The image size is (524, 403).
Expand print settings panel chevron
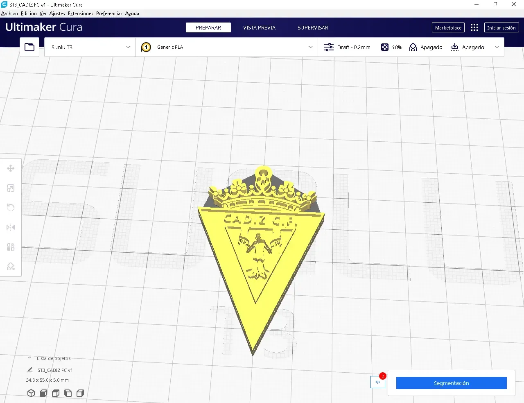[497, 47]
